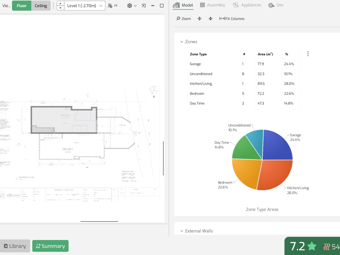Open the settings gear menu
Image resolution: width=340 pixels, height=255 pixels.
(130, 6)
